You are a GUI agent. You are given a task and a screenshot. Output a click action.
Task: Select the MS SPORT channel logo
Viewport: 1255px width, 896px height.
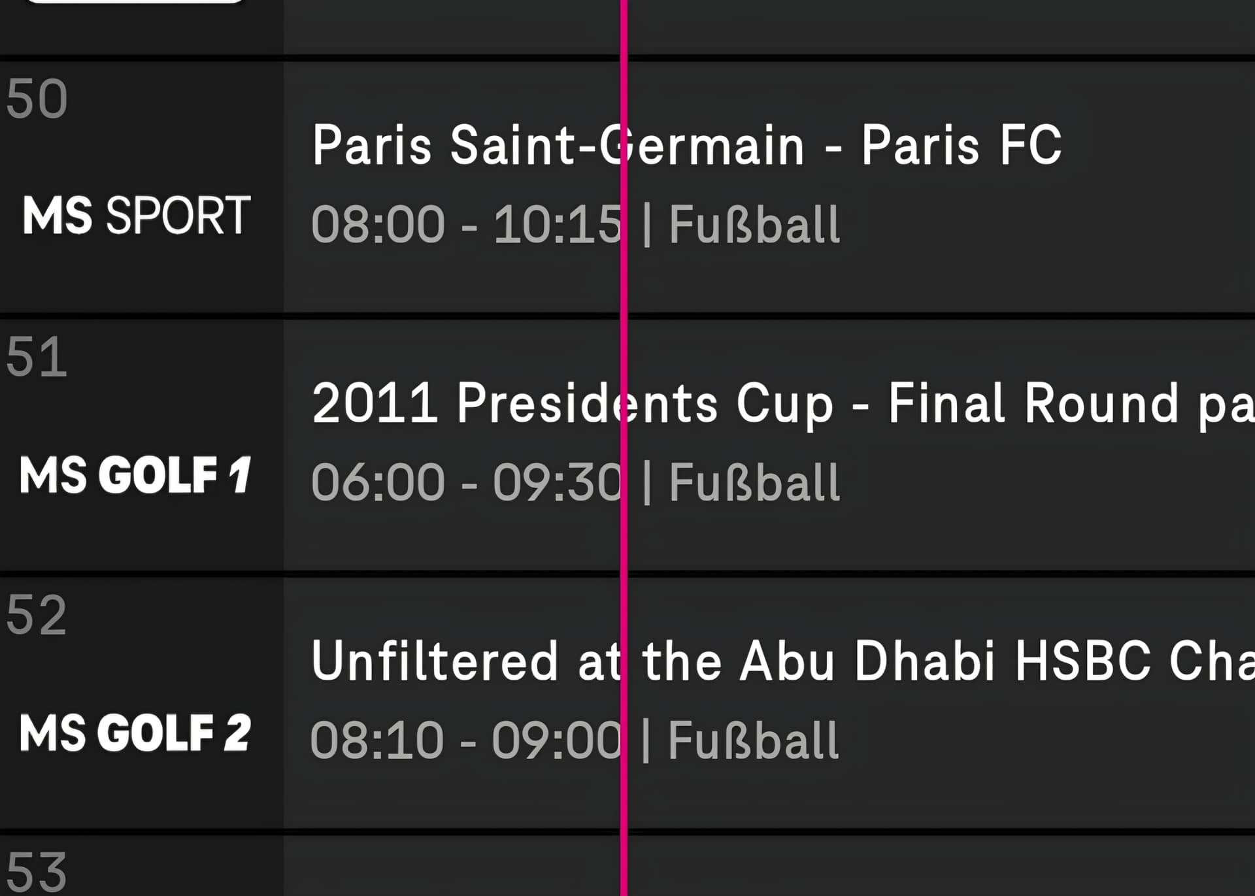(x=137, y=215)
